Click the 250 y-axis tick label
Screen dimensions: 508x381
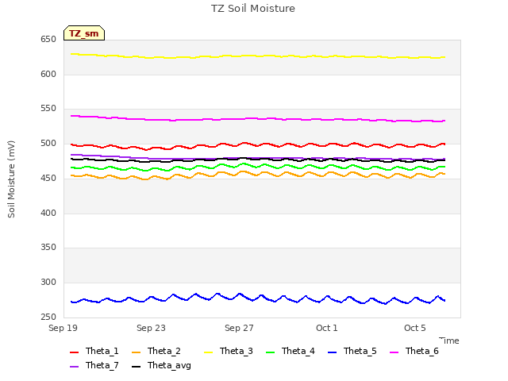pos(48,317)
